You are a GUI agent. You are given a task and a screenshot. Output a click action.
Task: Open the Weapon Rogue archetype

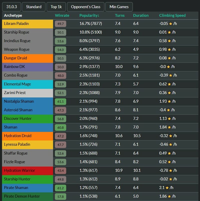(x=27, y=50)
